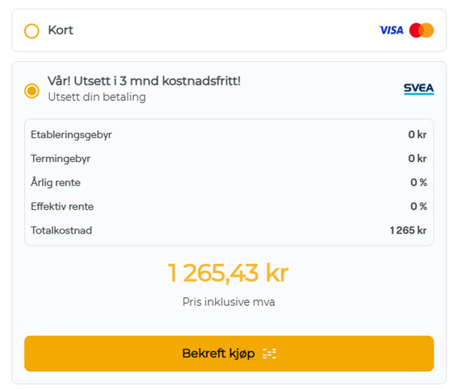Viewport: 458px width, 389px height.
Task: Click the Mastercard logo icon
Action: pyautogui.click(x=422, y=30)
